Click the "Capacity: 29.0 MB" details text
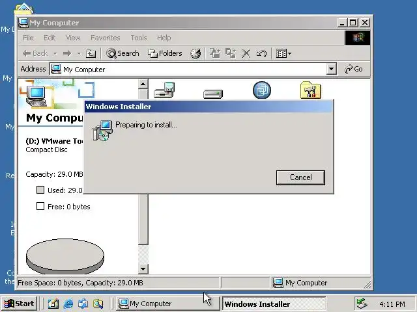The image size is (417, 312). tap(54, 174)
